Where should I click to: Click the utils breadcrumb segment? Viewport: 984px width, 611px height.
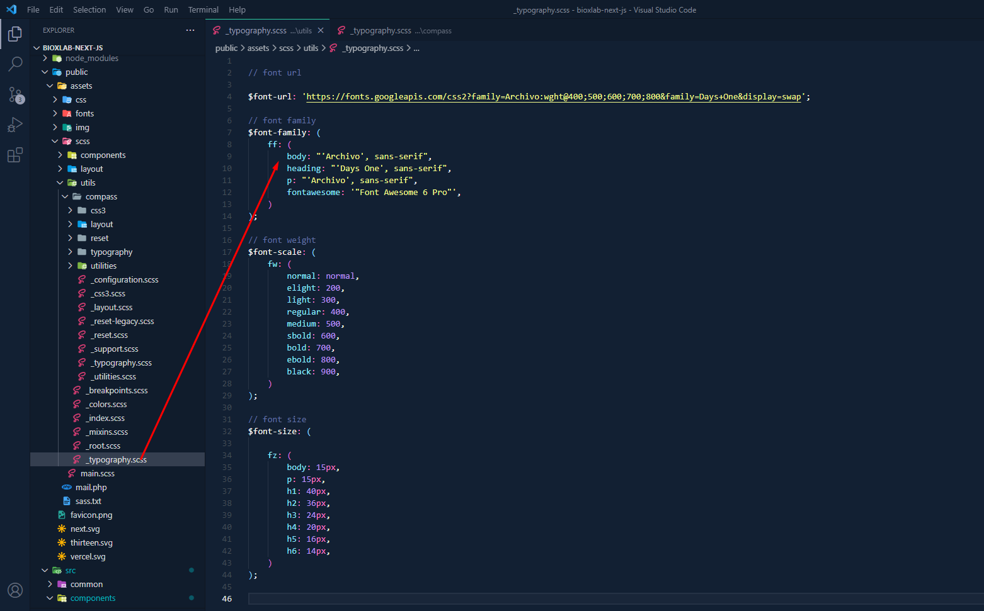(311, 48)
